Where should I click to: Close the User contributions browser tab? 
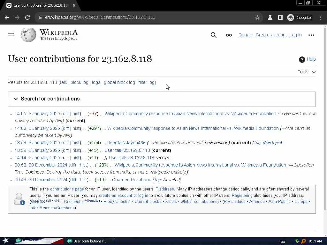(x=74, y=5)
